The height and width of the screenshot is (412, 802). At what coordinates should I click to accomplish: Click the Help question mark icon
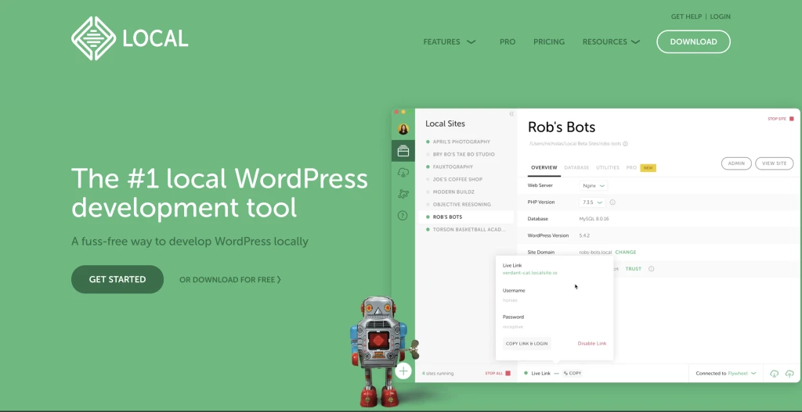(403, 216)
